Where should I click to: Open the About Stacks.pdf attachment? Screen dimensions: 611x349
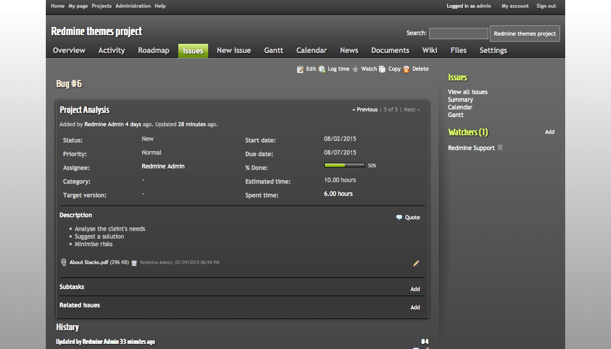pyautogui.click(x=89, y=263)
